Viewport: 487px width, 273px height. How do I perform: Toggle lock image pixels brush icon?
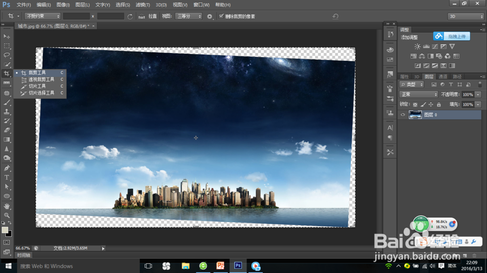(423, 105)
